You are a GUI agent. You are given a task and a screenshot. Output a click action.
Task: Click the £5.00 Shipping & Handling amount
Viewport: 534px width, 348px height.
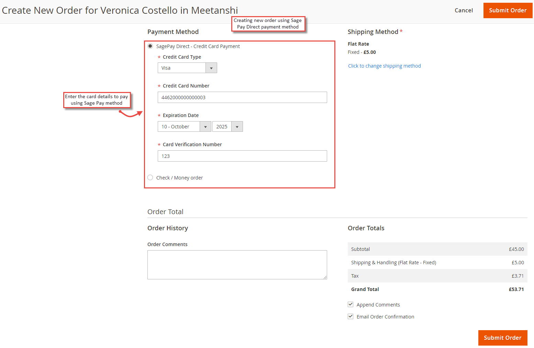pos(518,263)
